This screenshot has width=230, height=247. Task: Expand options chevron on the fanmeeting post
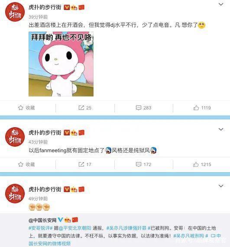(221, 129)
